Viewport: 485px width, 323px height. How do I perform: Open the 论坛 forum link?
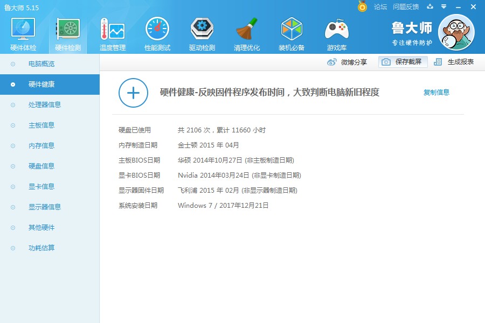point(380,7)
